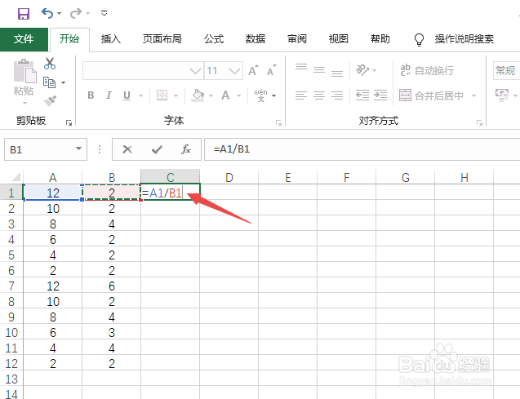The width and height of the screenshot is (520, 399).
Task: Switch to the 公式 tab
Action: [x=214, y=39]
